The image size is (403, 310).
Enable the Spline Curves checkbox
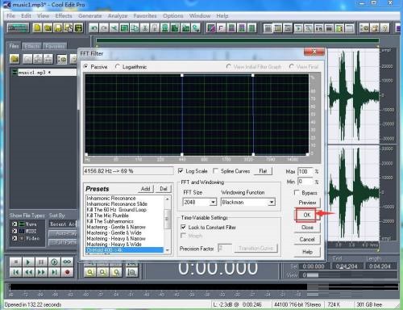click(x=215, y=171)
